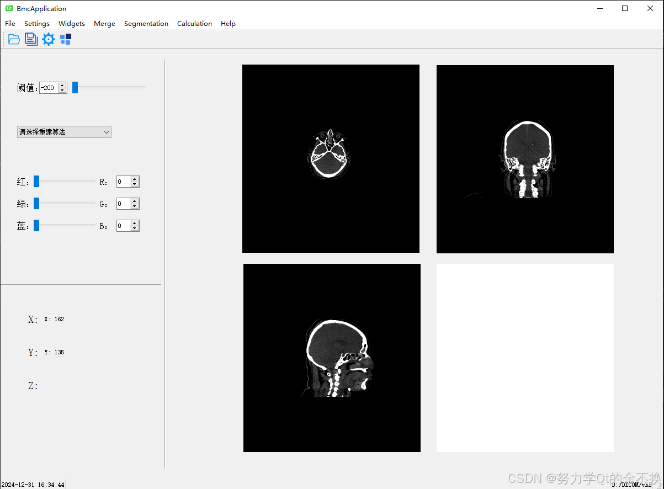Increase 阈值 threshold with the up arrow
Viewport: 664px width, 489px height.
[x=62, y=85]
